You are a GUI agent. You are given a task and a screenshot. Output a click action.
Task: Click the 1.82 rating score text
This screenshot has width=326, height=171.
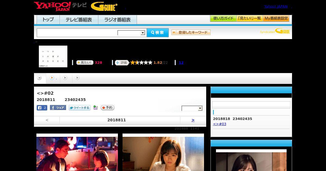(x=158, y=63)
